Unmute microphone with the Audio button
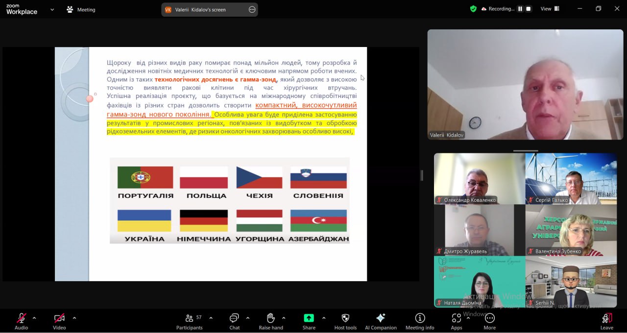Screen dimensions: 627x333 point(21,321)
